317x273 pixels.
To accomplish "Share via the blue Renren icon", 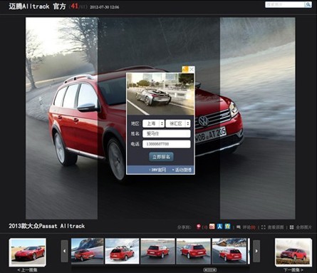I will click(x=219, y=227).
